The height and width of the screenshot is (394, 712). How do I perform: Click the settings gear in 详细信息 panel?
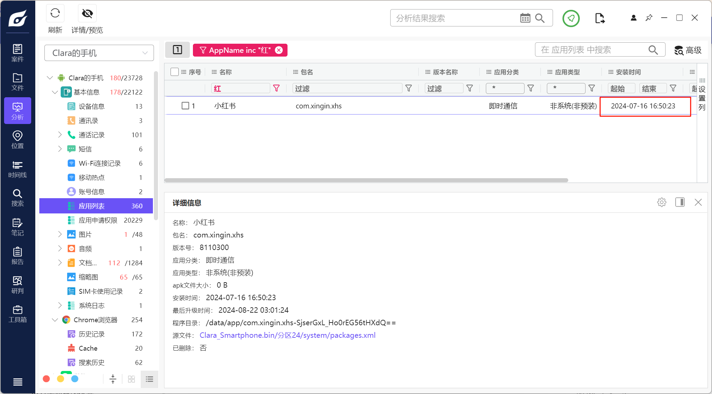[x=661, y=202]
